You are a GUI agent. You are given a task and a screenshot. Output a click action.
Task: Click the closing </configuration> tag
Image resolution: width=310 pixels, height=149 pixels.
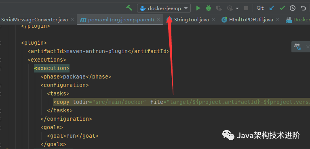[66, 119]
